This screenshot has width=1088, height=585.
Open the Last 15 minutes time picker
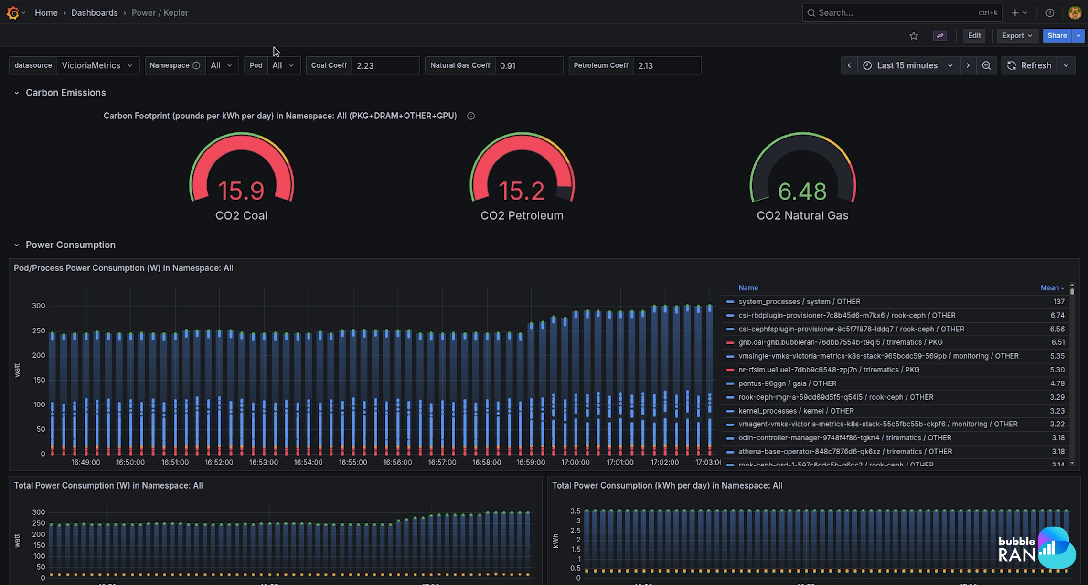pos(907,65)
